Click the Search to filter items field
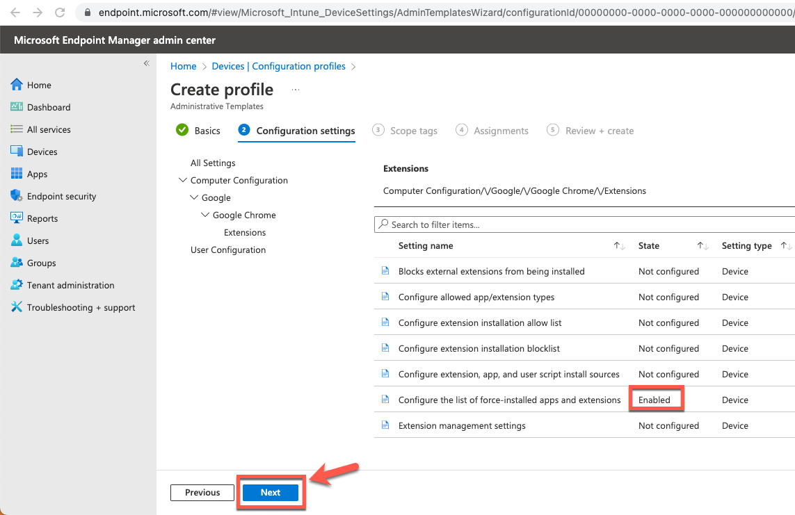Screen dimensions: 795x515 [584, 224]
